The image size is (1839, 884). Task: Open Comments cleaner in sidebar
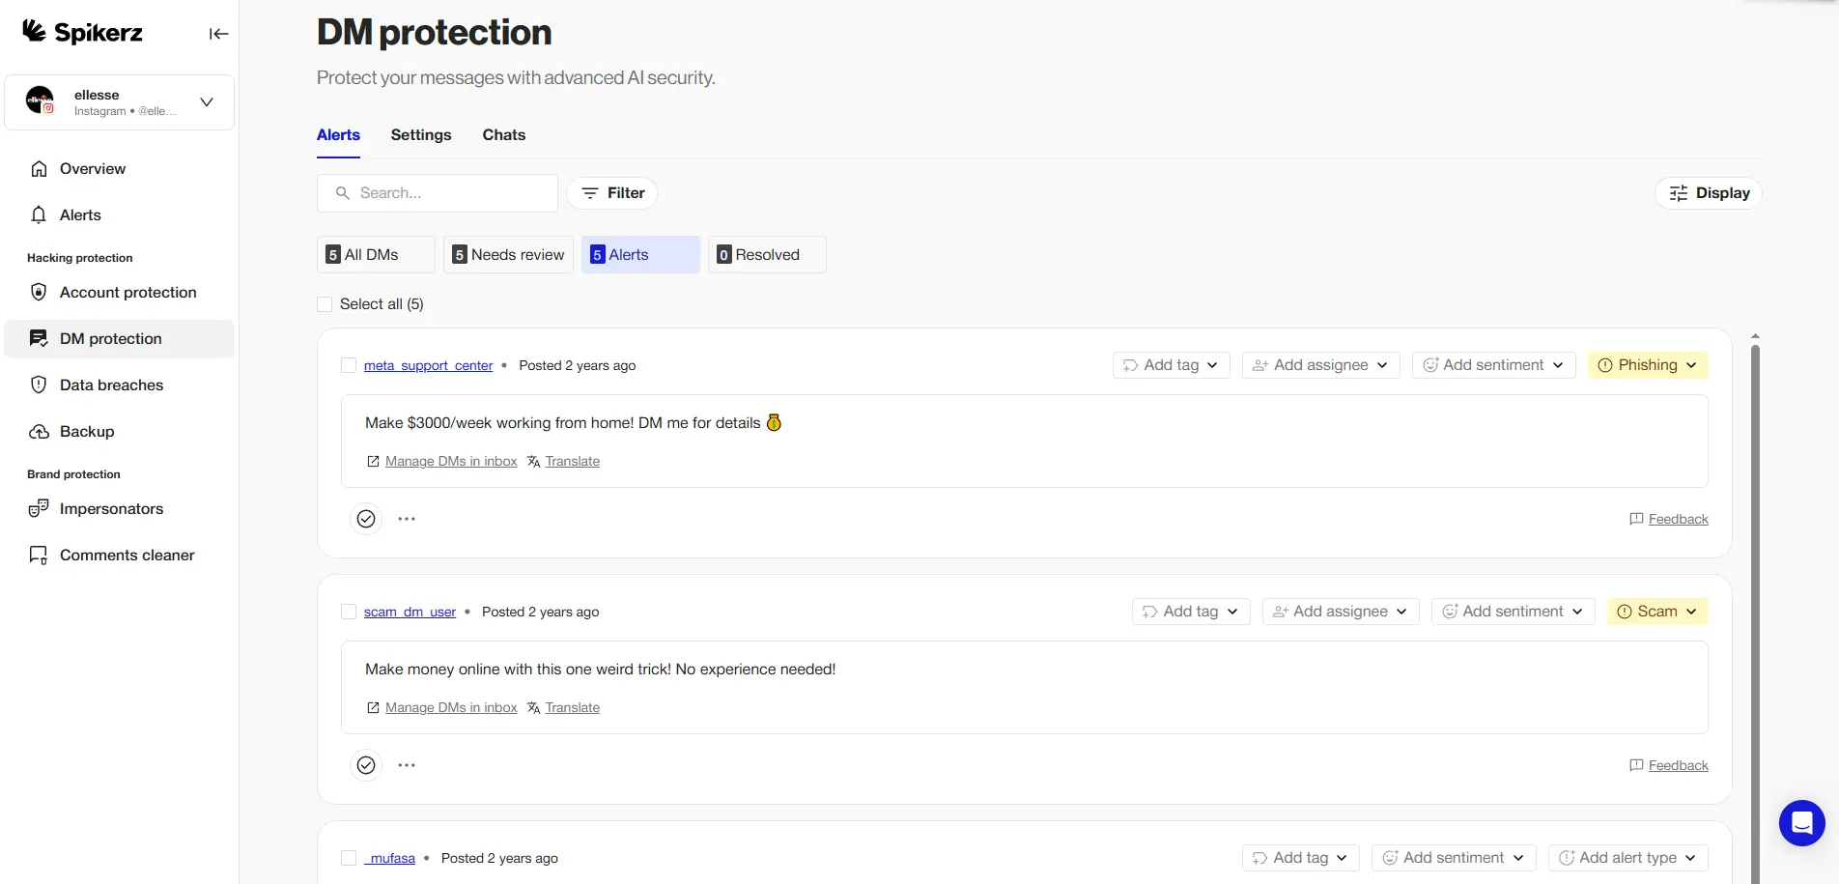pyautogui.click(x=120, y=556)
